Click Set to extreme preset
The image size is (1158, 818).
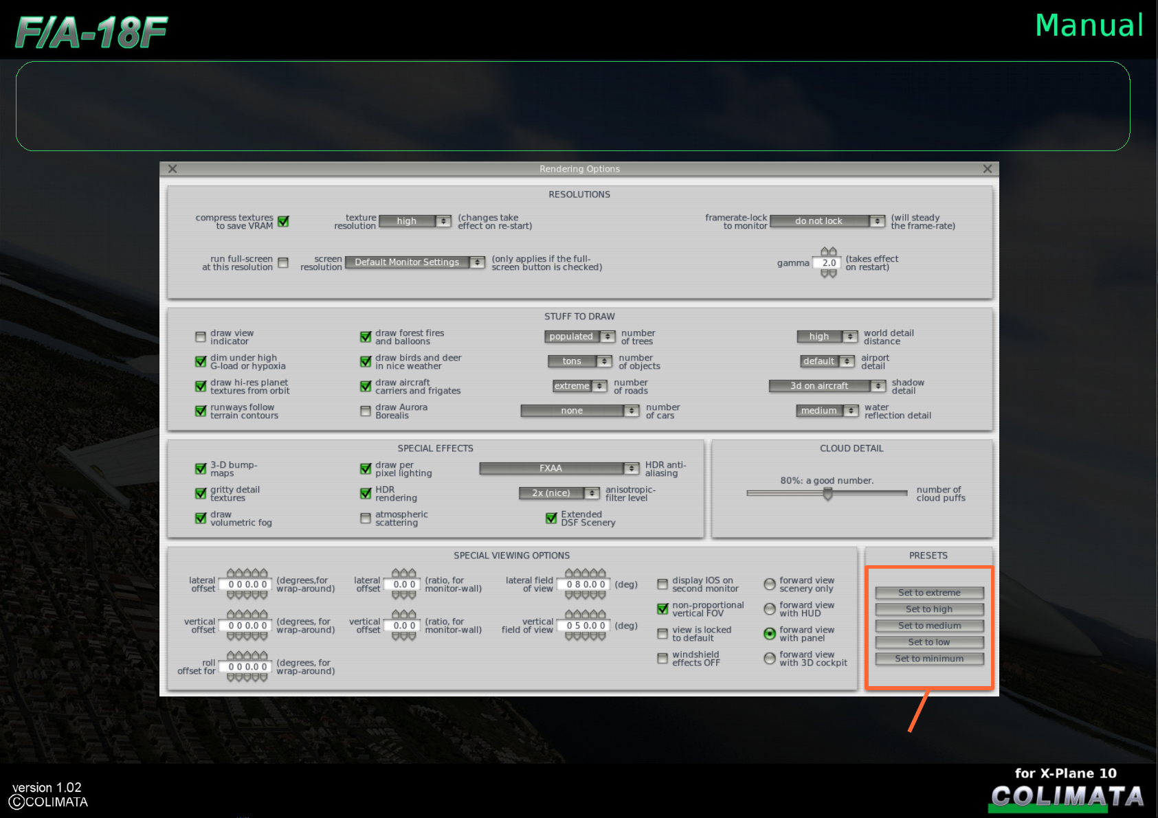coord(930,593)
